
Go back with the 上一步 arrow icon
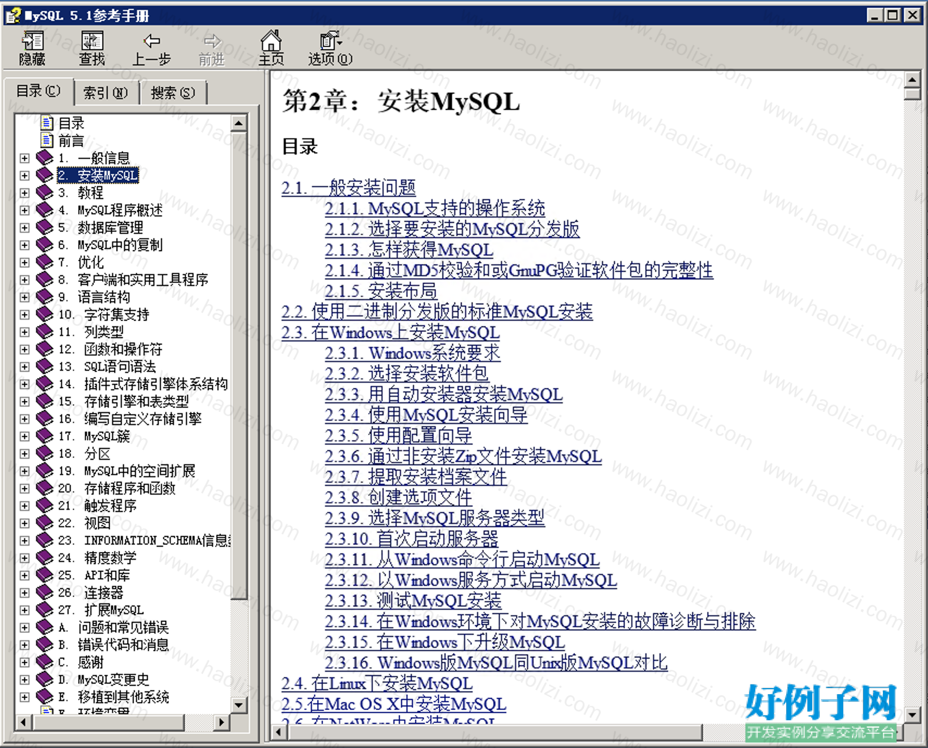[x=152, y=41]
